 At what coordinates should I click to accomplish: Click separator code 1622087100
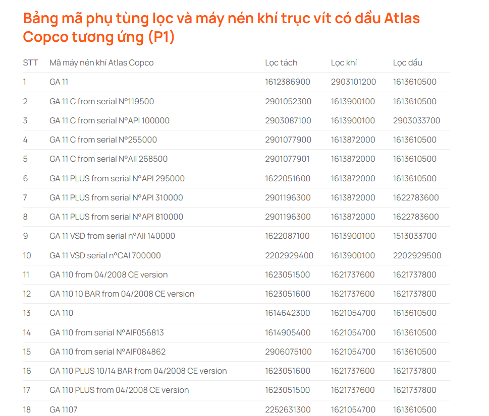(x=287, y=236)
